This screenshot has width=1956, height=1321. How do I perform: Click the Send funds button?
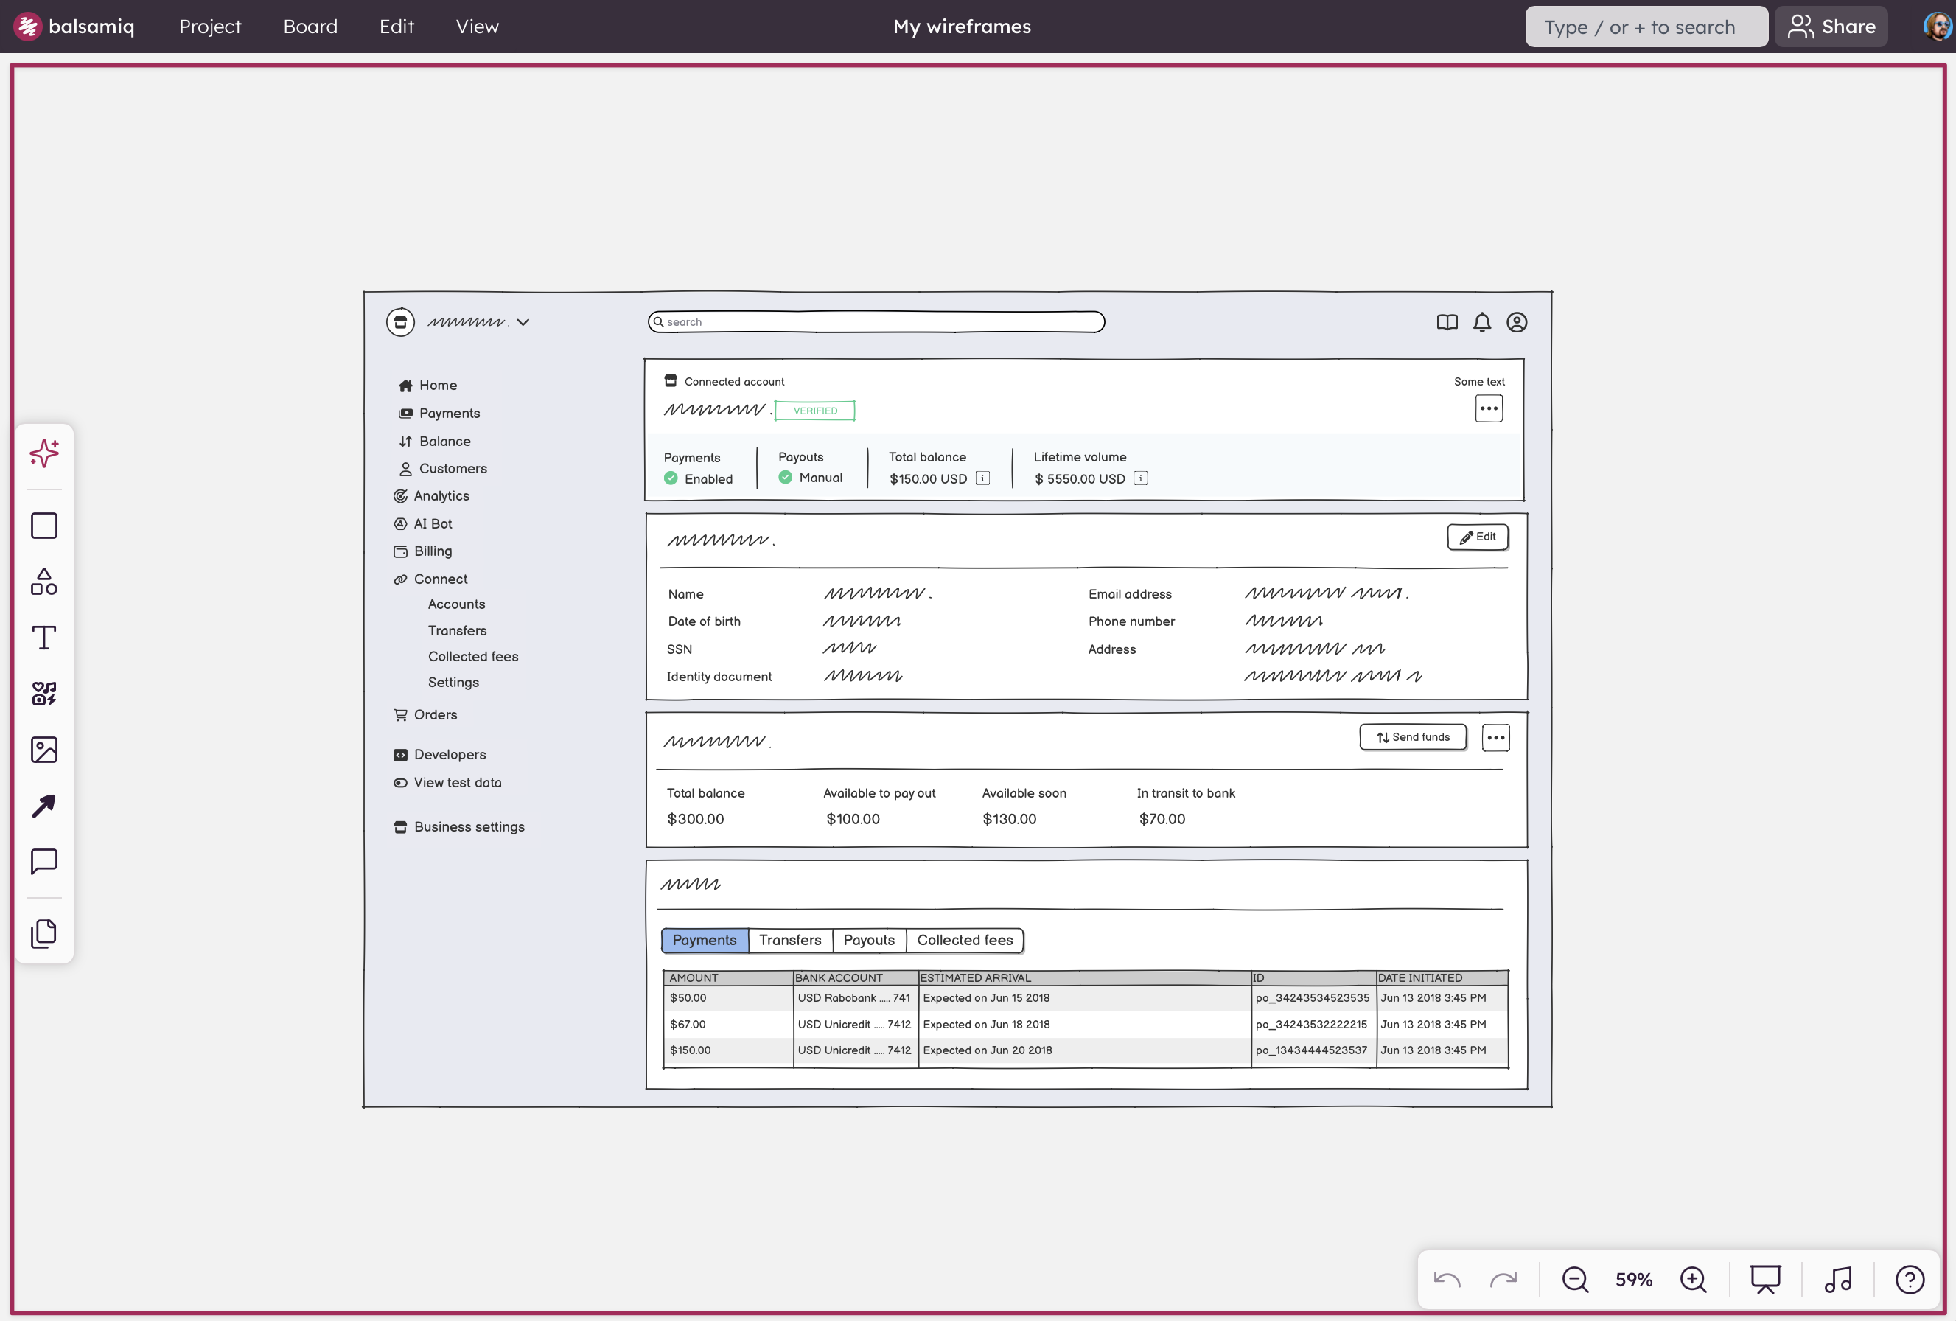[1413, 738]
